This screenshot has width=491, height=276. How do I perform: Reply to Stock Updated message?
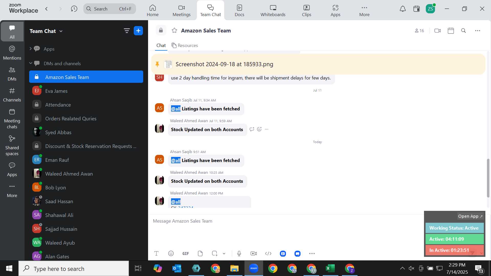point(252,129)
